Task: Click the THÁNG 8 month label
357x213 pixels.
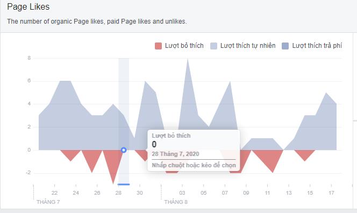Action: pyautogui.click(x=176, y=202)
